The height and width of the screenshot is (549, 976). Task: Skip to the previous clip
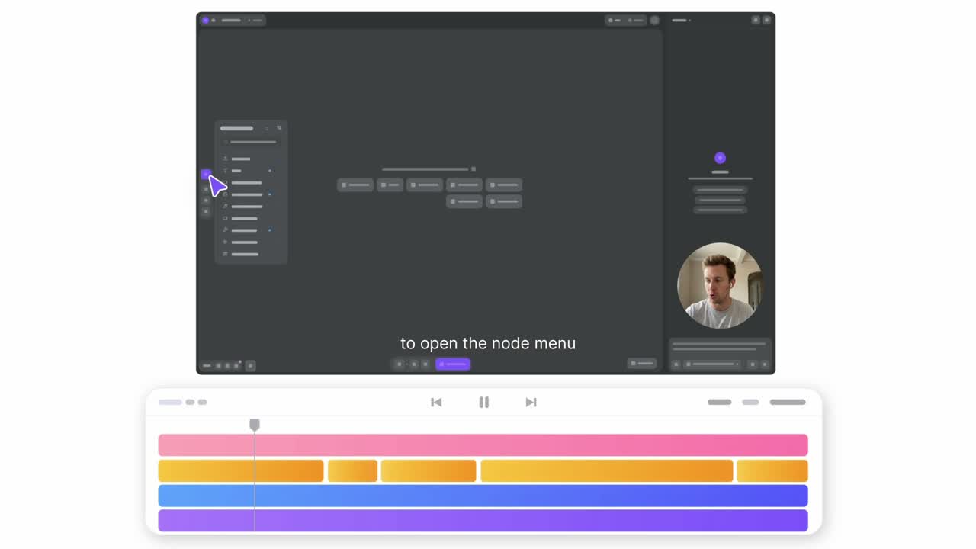(436, 402)
